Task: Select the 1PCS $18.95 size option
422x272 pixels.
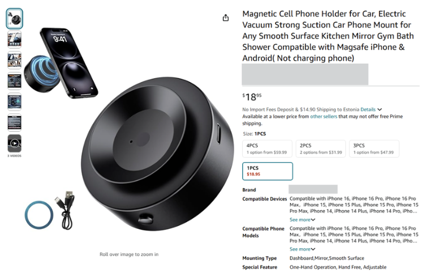Action: point(268,171)
